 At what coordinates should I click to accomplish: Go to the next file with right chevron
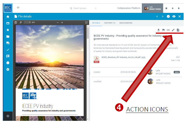(163, 17)
